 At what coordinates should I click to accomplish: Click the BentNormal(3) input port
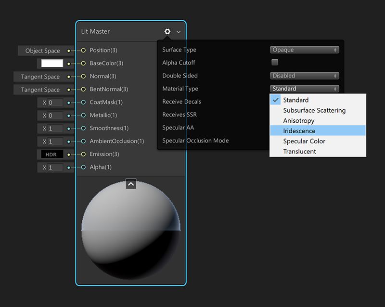point(83,89)
